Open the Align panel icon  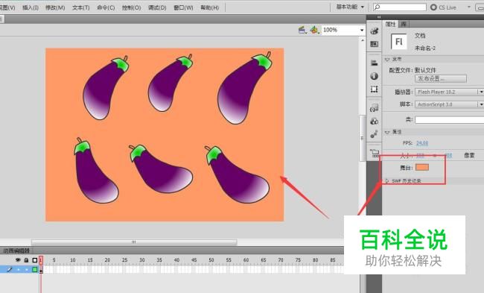coord(375,63)
